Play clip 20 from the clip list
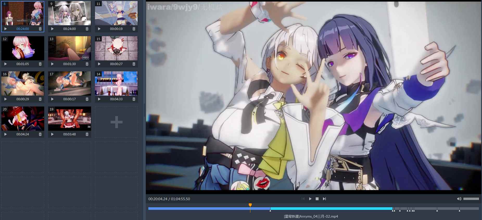This screenshot has width=482, height=220. click(x=5, y=134)
